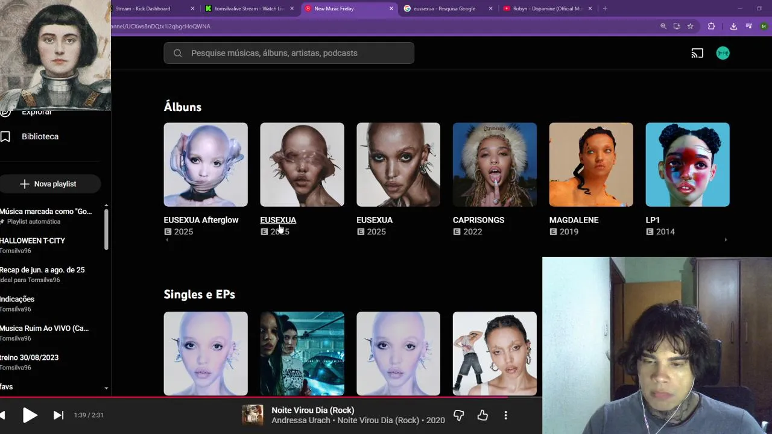
Task: Create a playlist with Nova playlist button
Action: click(50, 184)
